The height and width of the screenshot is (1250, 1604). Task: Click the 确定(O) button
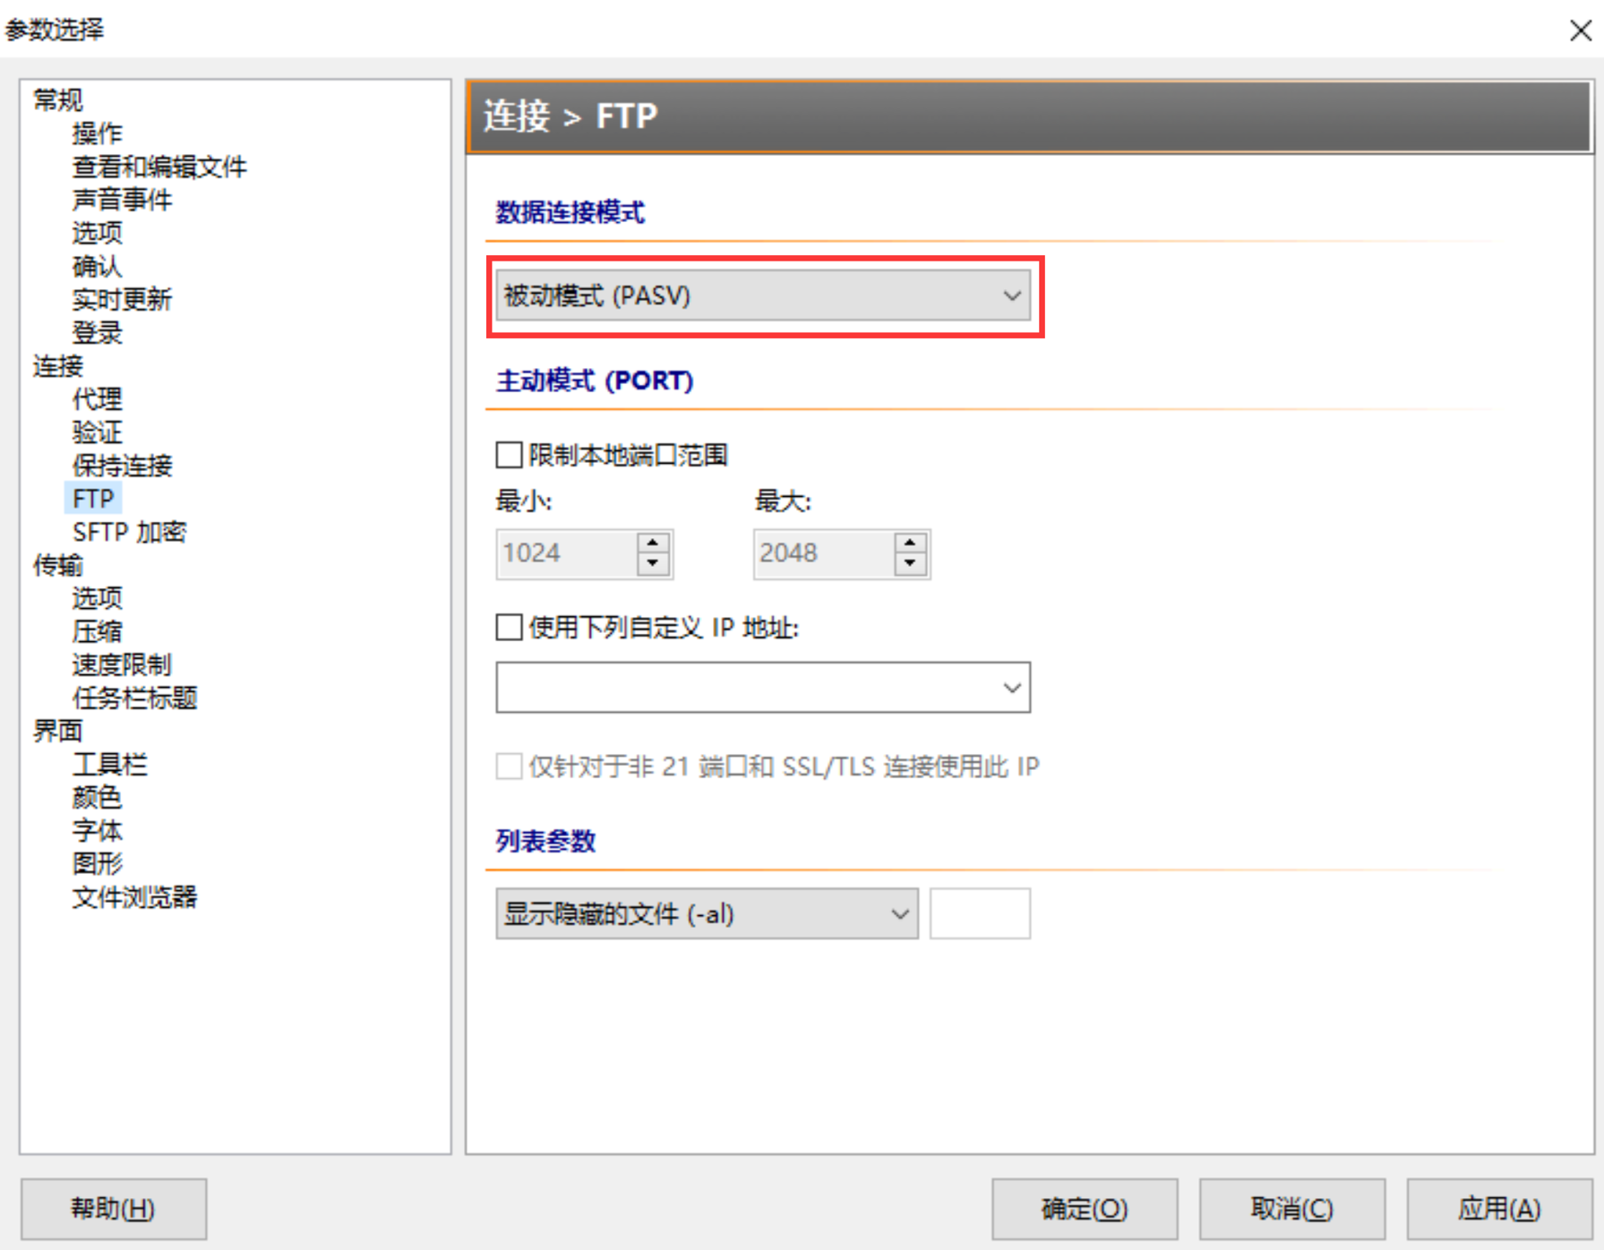pyautogui.click(x=1085, y=1209)
